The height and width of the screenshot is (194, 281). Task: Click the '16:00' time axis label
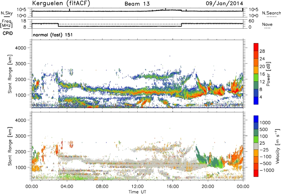pos(172,187)
